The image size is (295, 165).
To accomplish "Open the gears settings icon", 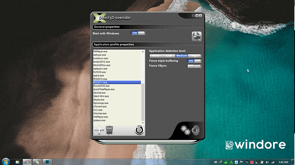I will [x=185, y=130].
